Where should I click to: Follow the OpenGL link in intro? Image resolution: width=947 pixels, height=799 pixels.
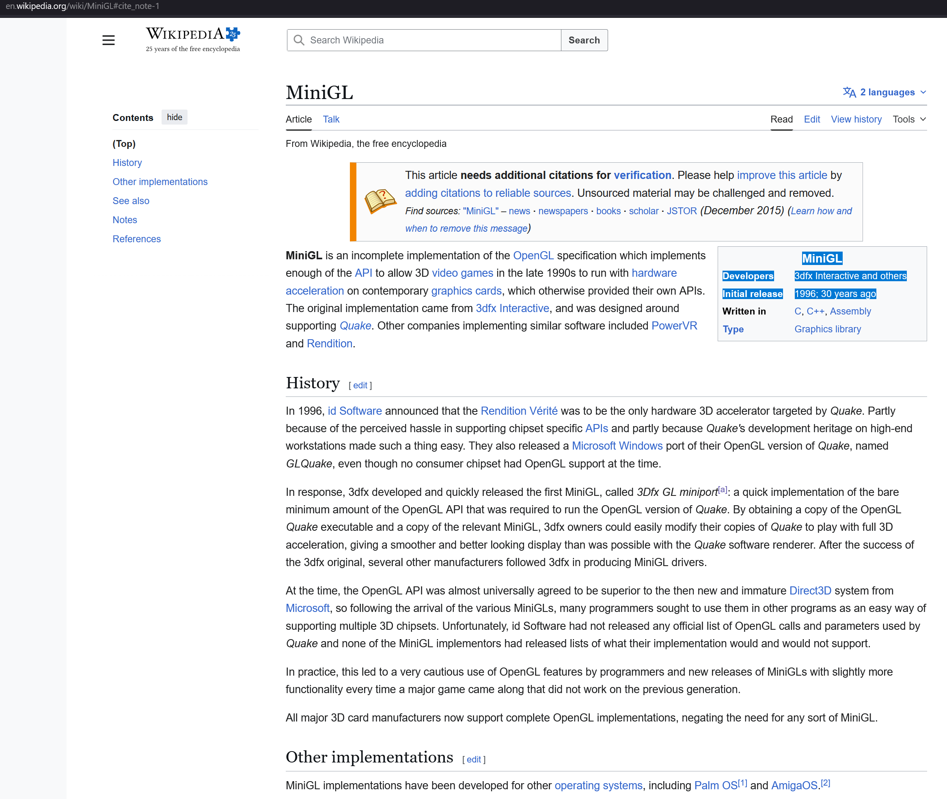pyautogui.click(x=533, y=256)
